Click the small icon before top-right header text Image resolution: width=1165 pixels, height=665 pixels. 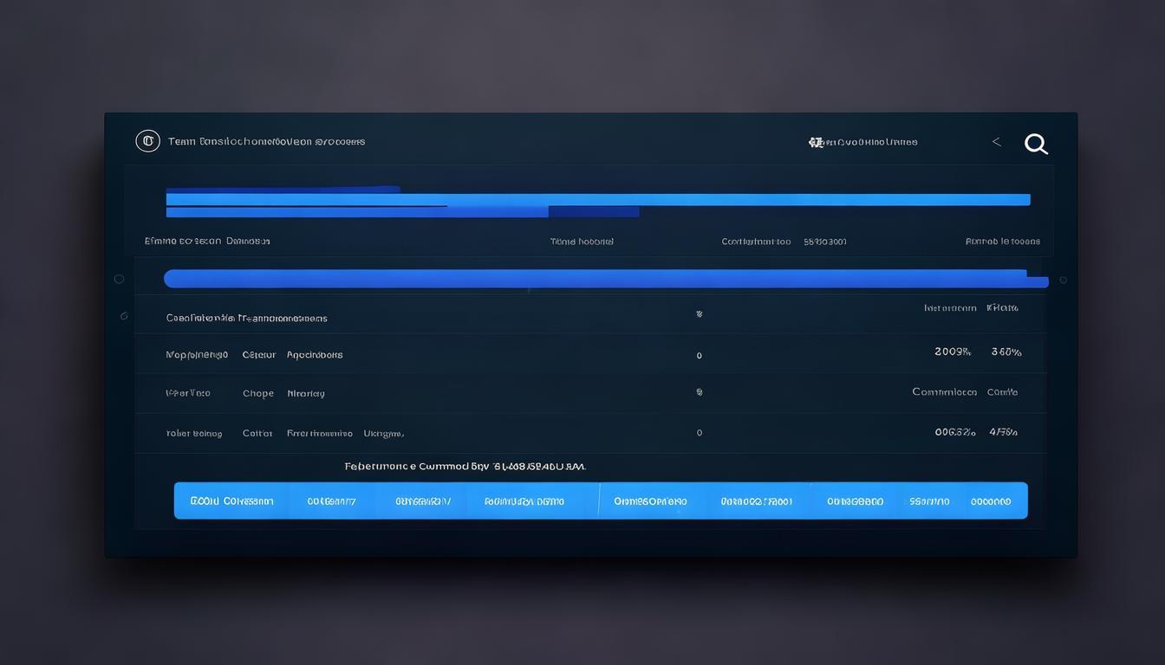click(815, 142)
